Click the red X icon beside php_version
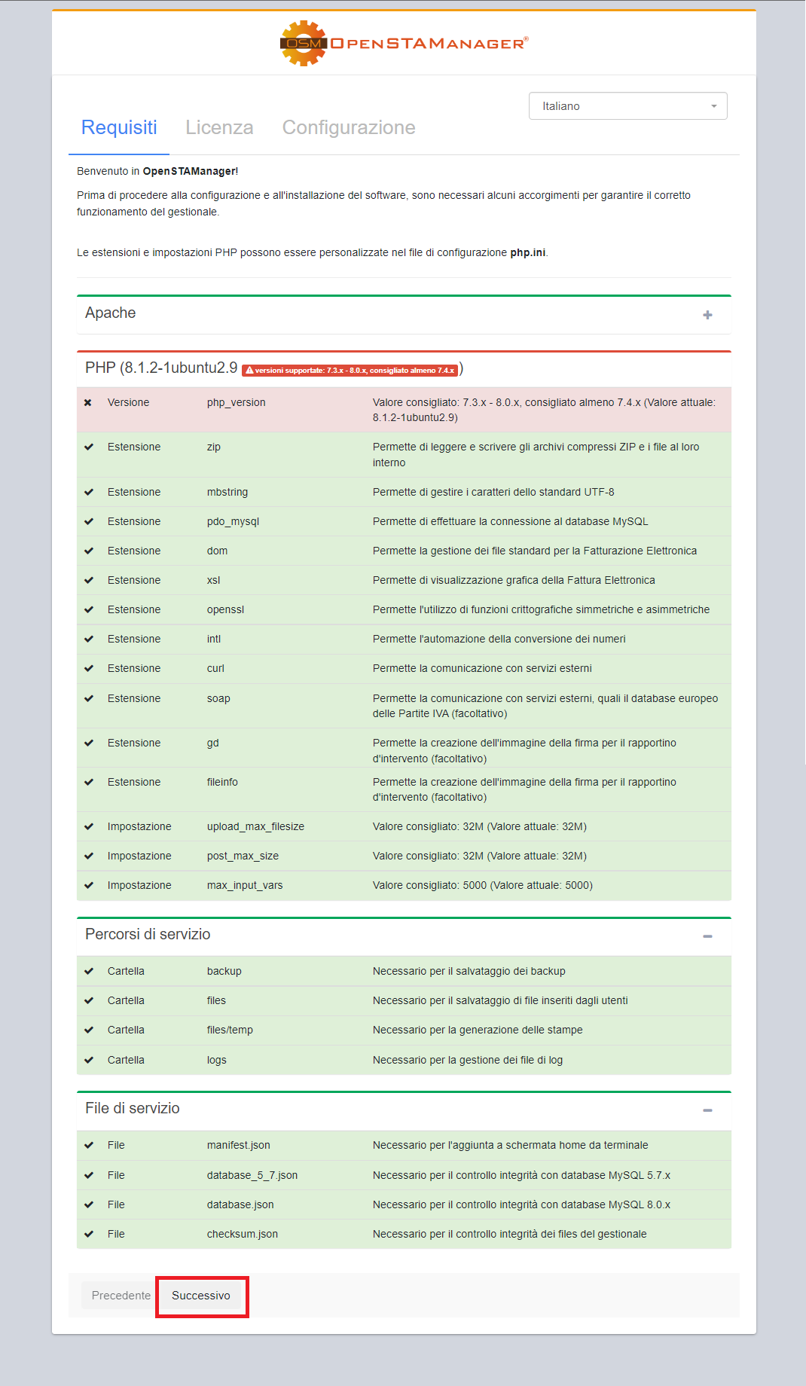The width and height of the screenshot is (806, 1386). (88, 403)
